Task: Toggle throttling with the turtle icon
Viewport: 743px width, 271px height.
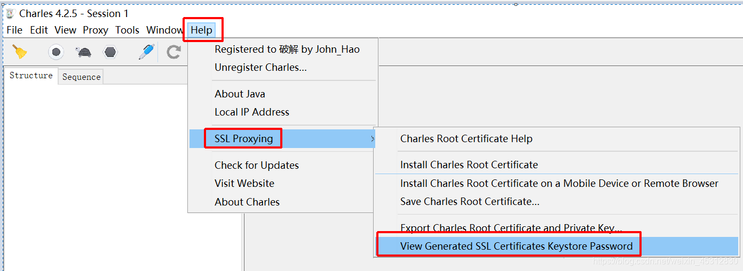Action: (83, 52)
